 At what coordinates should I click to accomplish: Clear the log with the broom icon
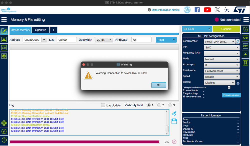click(x=174, y=113)
